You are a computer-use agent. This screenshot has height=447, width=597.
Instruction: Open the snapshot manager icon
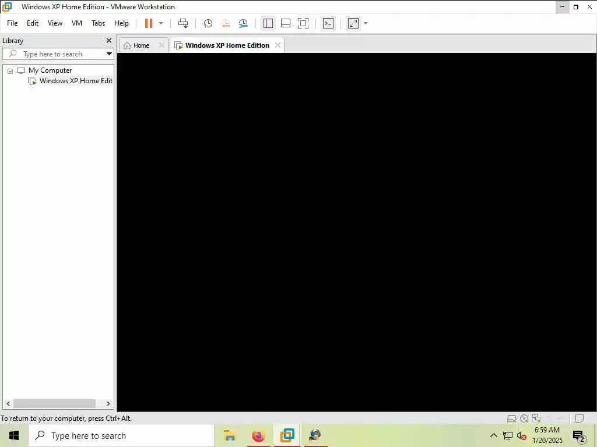243,23
